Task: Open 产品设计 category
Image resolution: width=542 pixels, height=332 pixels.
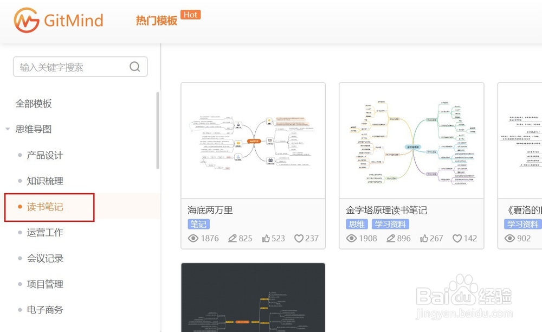Action: point(45,155)
